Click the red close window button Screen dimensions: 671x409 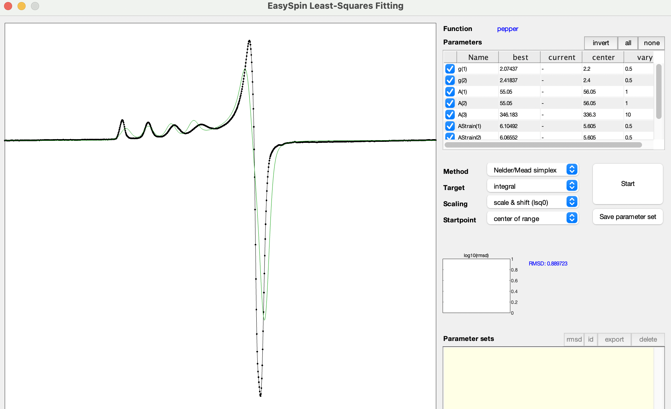8,6
